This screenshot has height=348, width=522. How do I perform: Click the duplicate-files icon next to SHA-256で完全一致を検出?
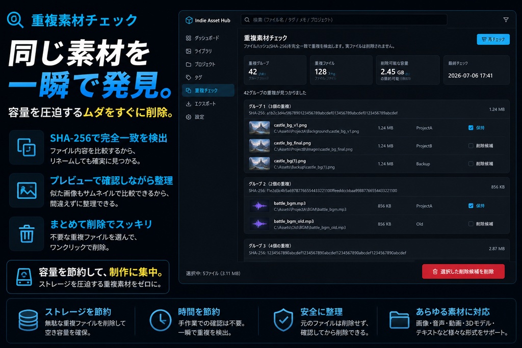[27, 147]
